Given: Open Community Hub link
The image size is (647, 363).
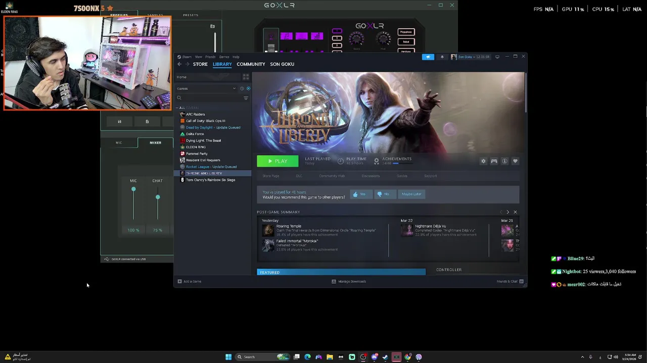Looking at the screenshot, I should (x=332, y=176).
